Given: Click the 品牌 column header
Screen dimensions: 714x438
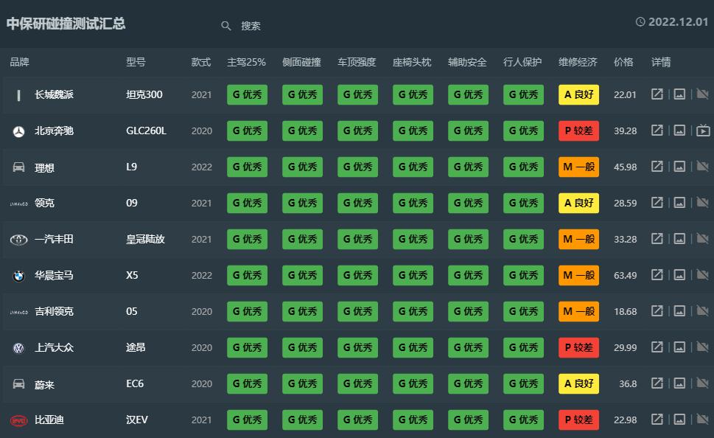Looking at the screenshot, I should click(x=20, y=62).
